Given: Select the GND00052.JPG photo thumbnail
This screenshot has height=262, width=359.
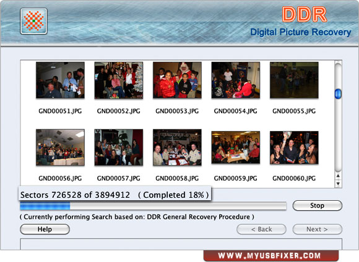Looking at the screenshot, I should pos(119,80).
